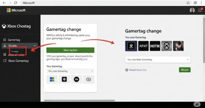Open the Gamertag item in the sidebar

pos(14,40)
